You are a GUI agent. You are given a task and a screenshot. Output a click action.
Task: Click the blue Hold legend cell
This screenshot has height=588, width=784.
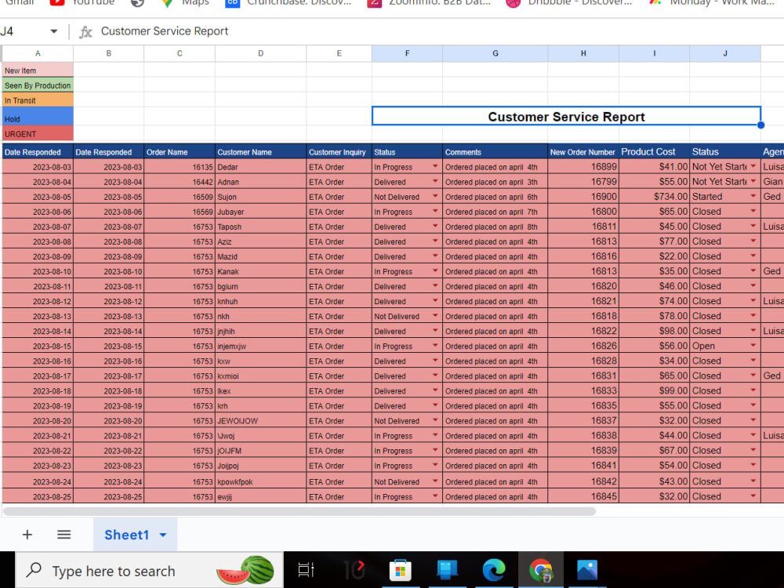click(38, 116)
